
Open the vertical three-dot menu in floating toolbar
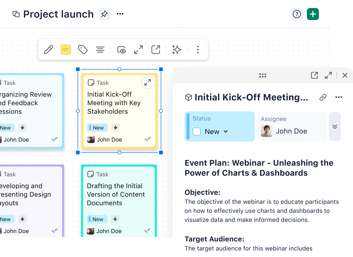(198, 50)
